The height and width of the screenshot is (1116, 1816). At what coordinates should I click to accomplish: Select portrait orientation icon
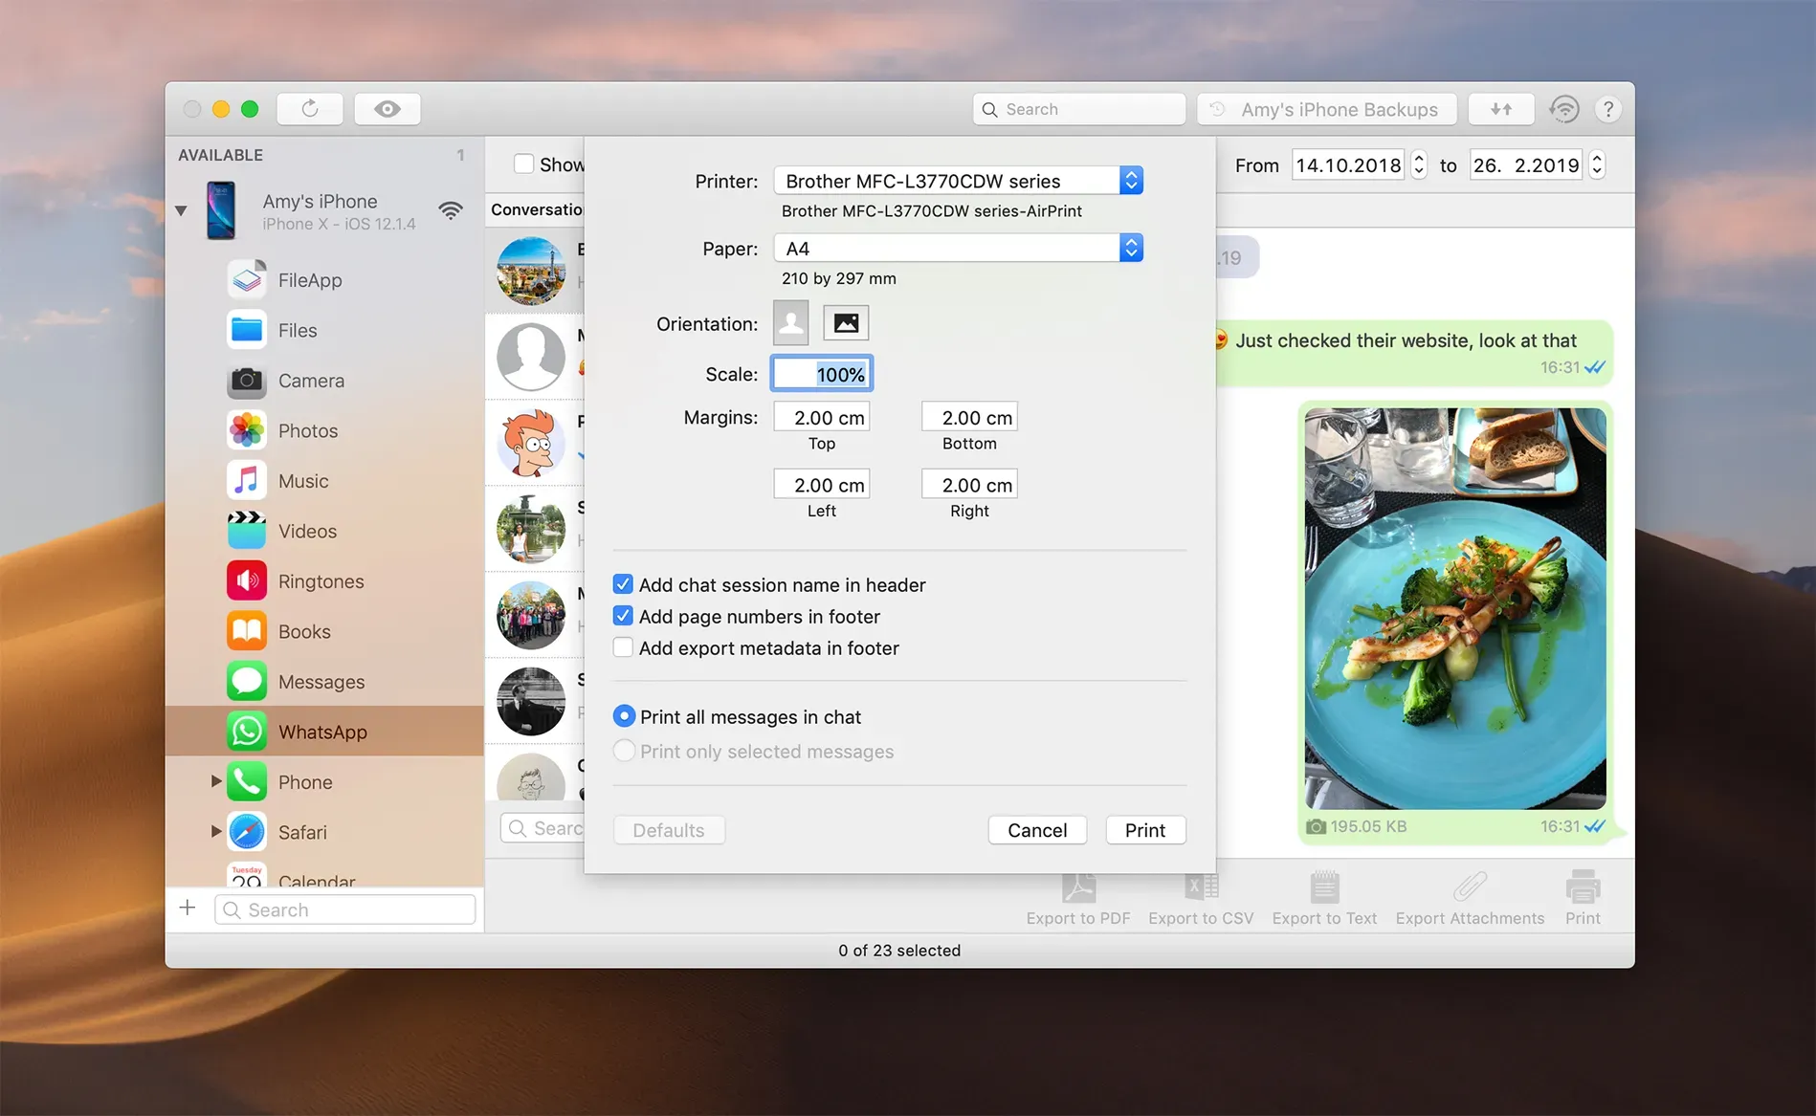[790, 323]
